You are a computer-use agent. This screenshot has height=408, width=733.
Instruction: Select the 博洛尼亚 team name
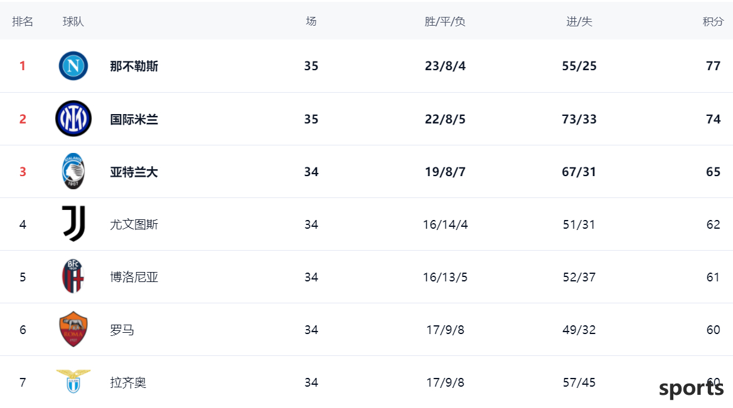[x=134, y=277]
